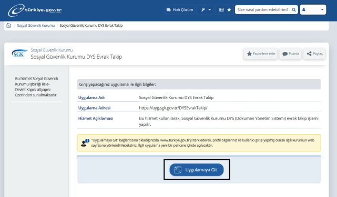Open the ID card icon in header

tap(221, 9)
